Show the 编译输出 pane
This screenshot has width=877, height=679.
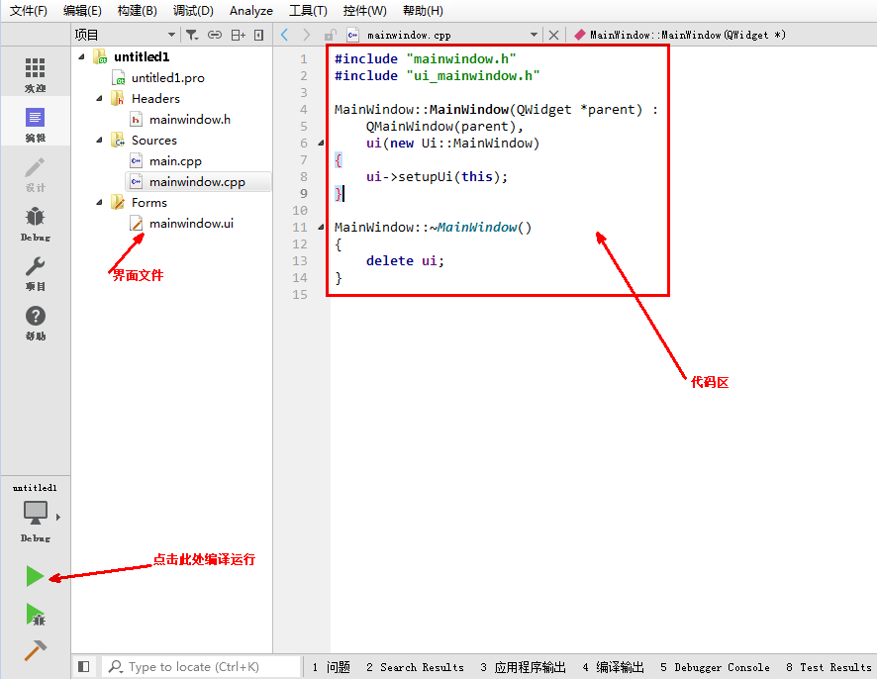[614, 667]
